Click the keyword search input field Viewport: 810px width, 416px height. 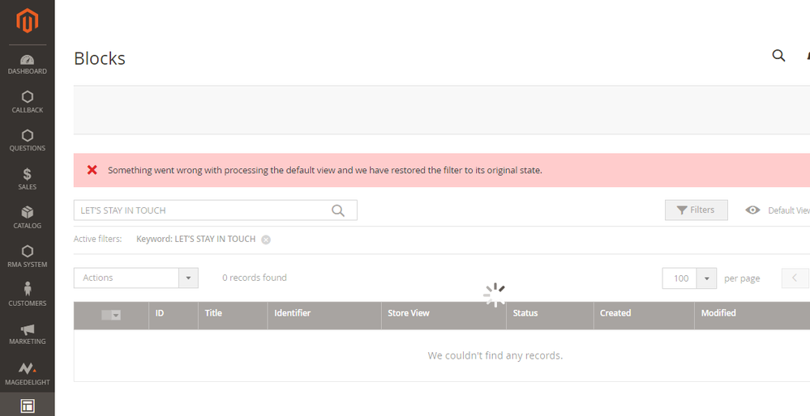(203, 210)
